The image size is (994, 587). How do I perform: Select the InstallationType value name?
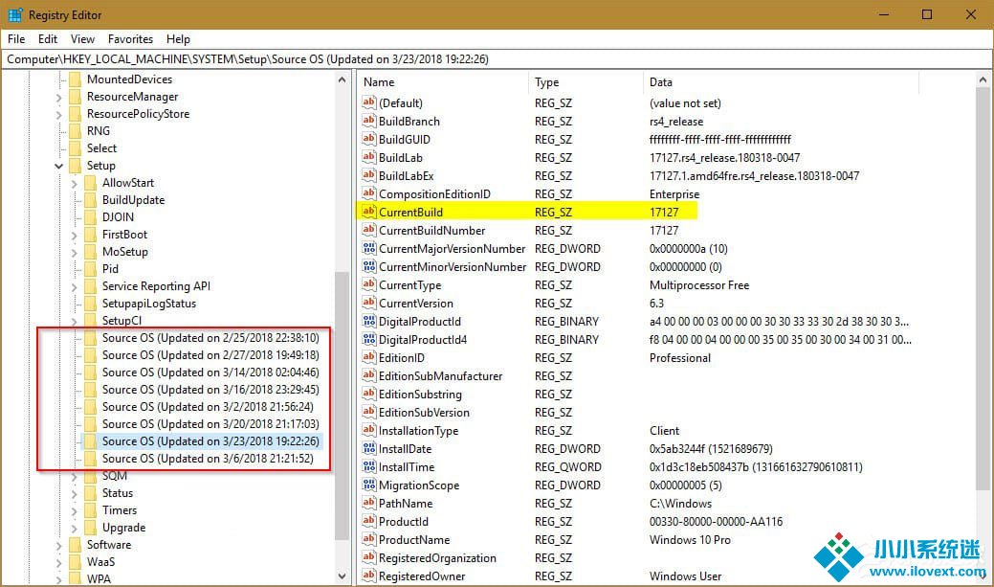(x=418, y=430)
